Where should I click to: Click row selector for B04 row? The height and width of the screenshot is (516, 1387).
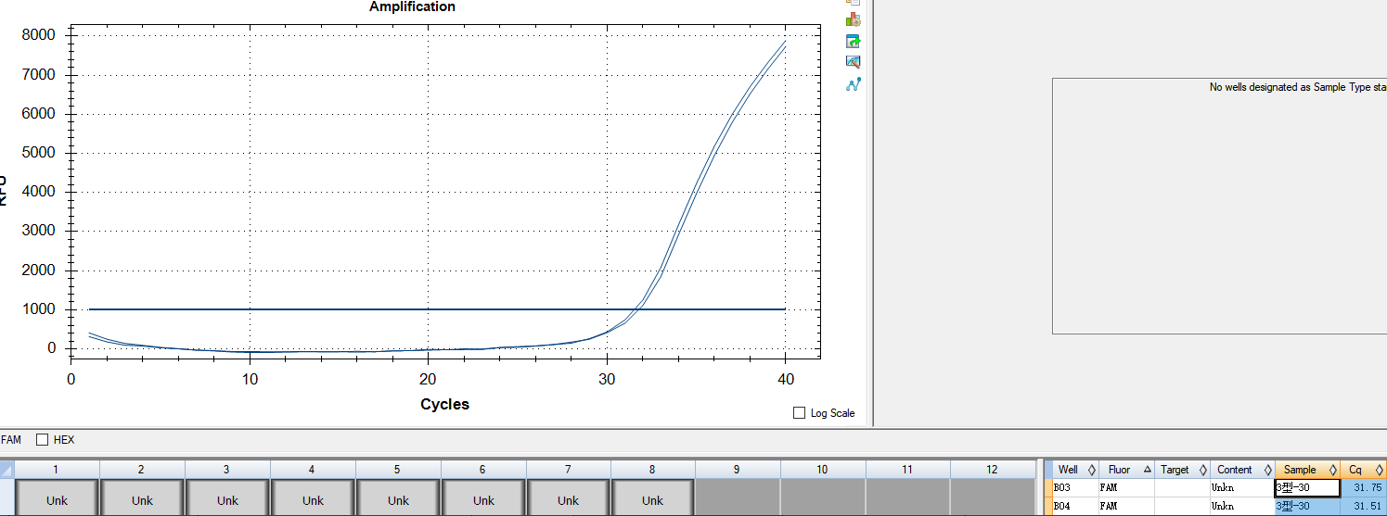(x=1048, y=506)
